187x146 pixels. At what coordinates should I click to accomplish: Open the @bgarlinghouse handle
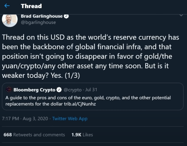click(x=38, y=22)
